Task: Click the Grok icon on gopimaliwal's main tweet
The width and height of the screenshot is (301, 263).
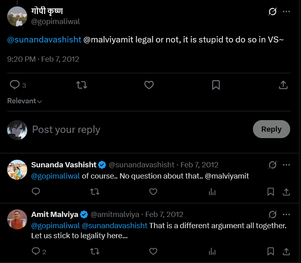Action: click(x=273, y=12)
